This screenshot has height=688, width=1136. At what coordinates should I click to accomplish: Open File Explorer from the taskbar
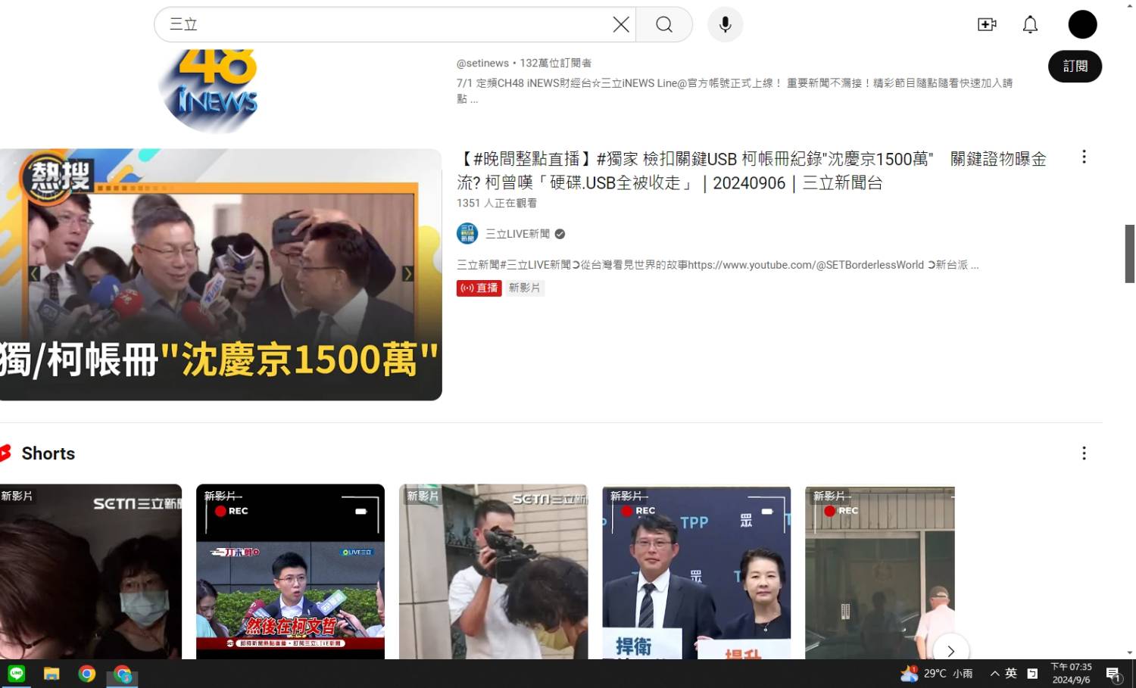pos(51,674)
